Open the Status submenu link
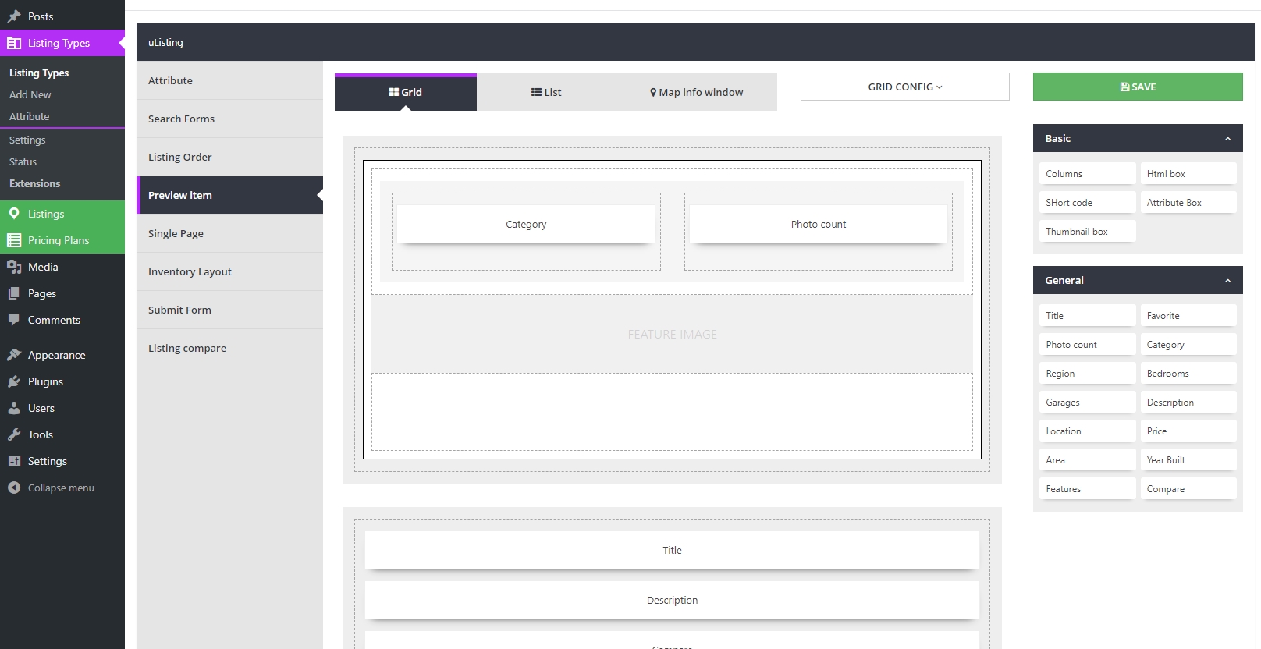Screen dimensions: 1261x649 [x=23, y=161]
